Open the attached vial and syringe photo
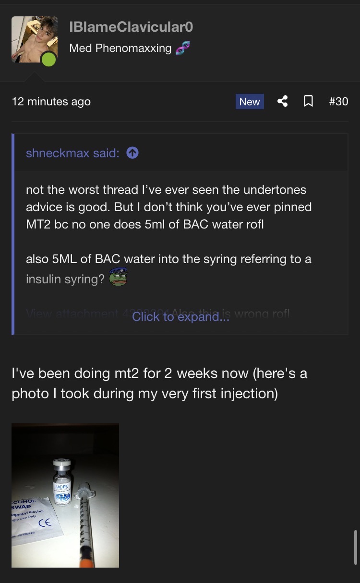The width and height of the screenshot is (360, 583). (x=65, y=495)
